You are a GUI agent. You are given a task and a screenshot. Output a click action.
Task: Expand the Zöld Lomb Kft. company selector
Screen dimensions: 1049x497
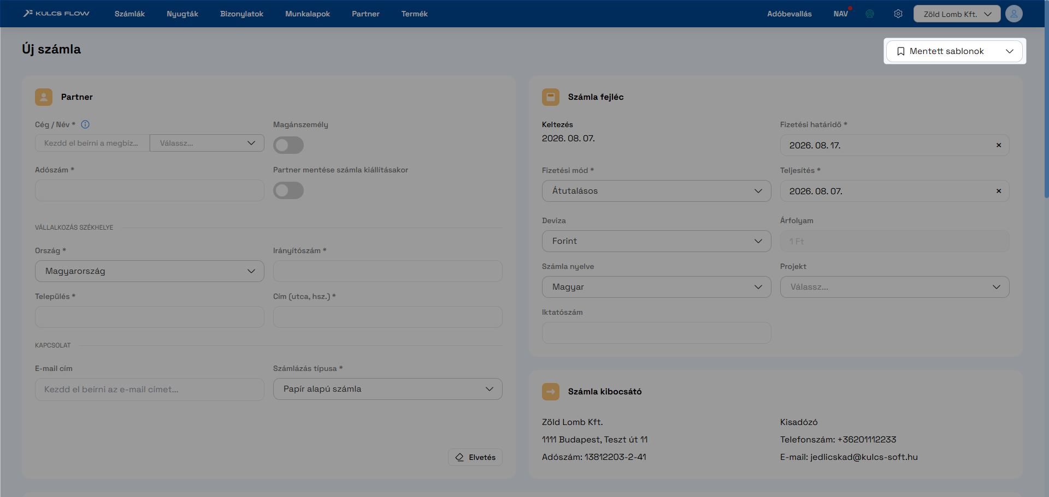point(957,14)
